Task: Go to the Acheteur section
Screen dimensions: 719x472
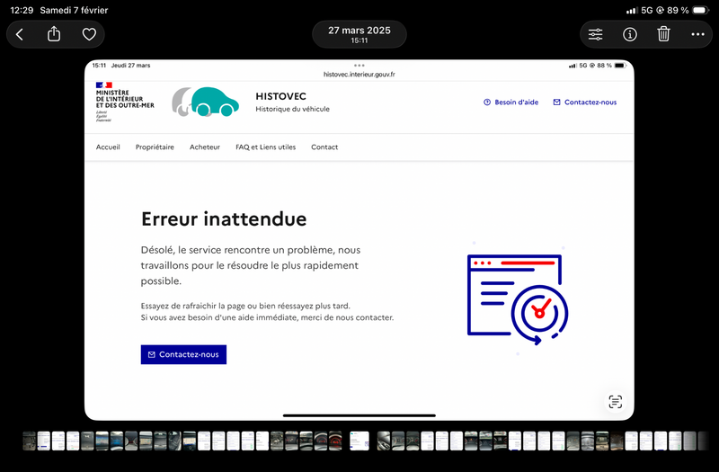Action: click(x=205, y=147)
